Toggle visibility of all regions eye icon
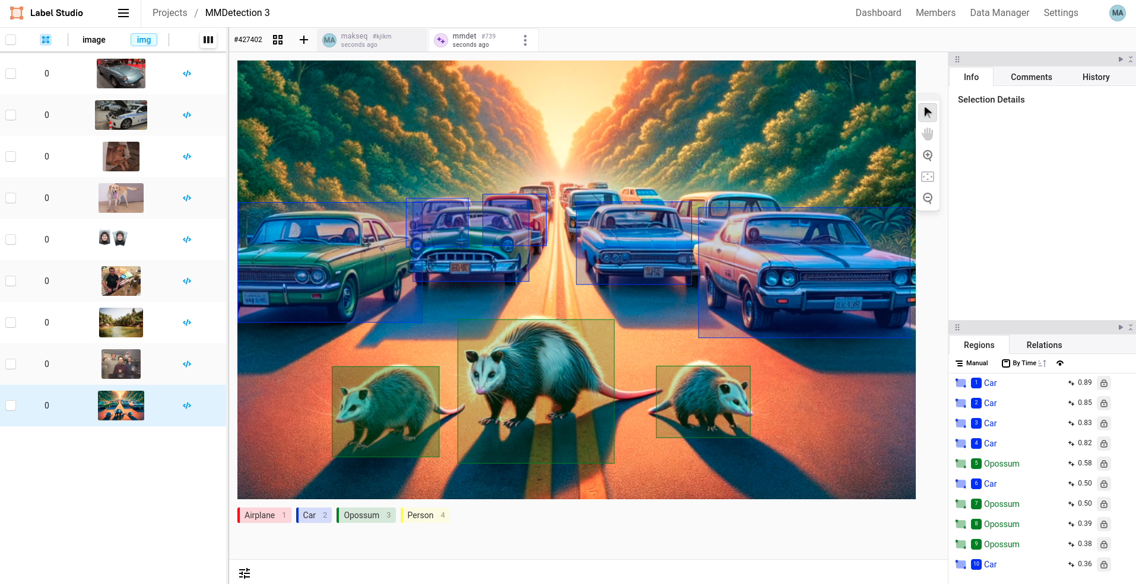Screen dimensions: 1136x584 [x=1060, y=363]
